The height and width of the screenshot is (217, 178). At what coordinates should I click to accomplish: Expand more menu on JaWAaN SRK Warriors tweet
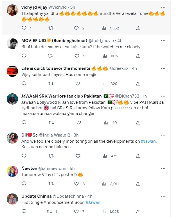pos(163,96)
